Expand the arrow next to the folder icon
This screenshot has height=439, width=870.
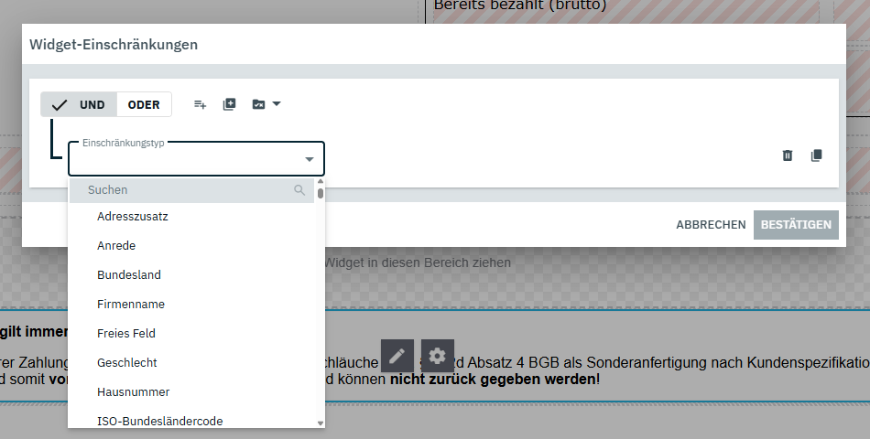click(277, 103)
